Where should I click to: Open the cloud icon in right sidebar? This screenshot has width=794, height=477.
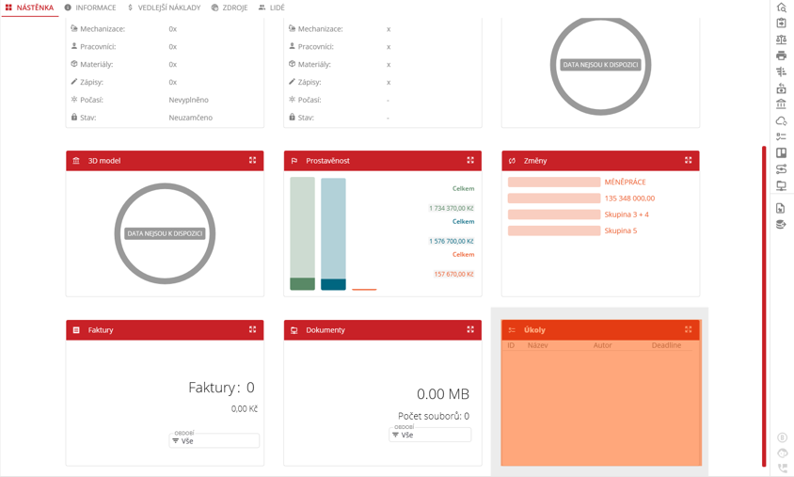pos(781,120)
